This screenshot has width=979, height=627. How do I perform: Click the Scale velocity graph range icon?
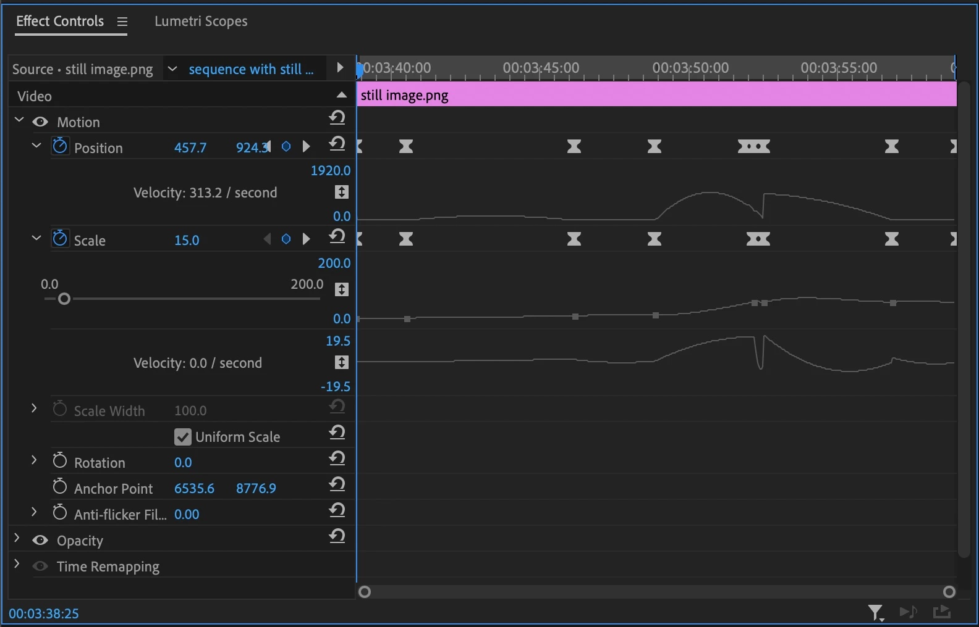click(342, 362)
